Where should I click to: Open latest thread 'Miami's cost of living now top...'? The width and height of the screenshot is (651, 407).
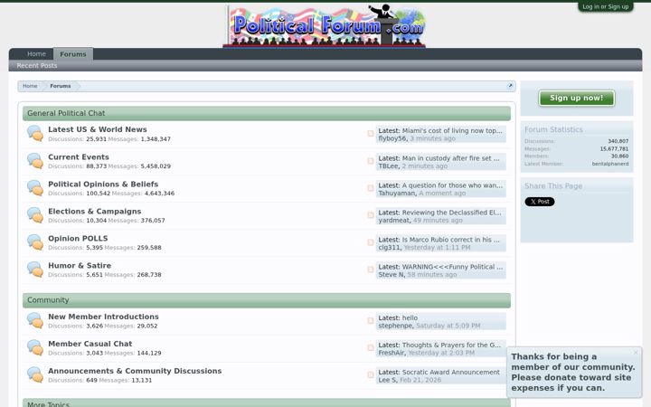click(x=452, y=130)
